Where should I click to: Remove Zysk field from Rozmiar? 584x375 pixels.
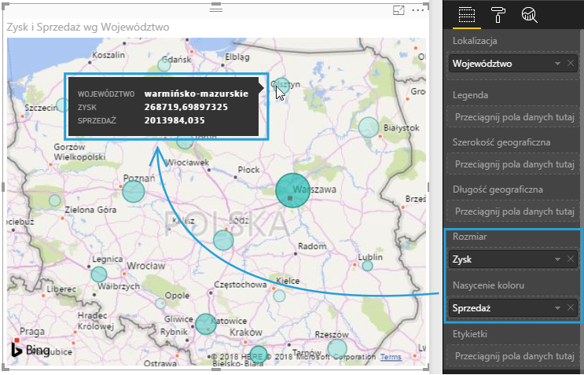571,259
